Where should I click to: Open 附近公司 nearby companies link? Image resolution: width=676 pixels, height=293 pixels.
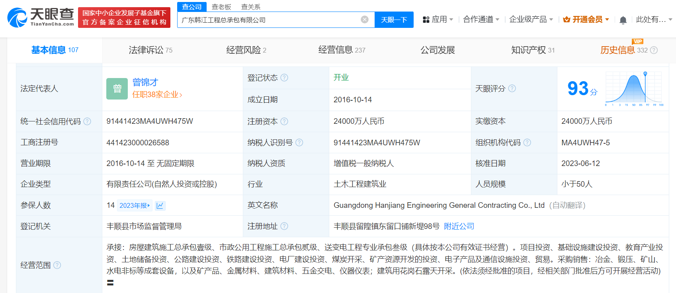pyautogui.click(x=459, y=226)
